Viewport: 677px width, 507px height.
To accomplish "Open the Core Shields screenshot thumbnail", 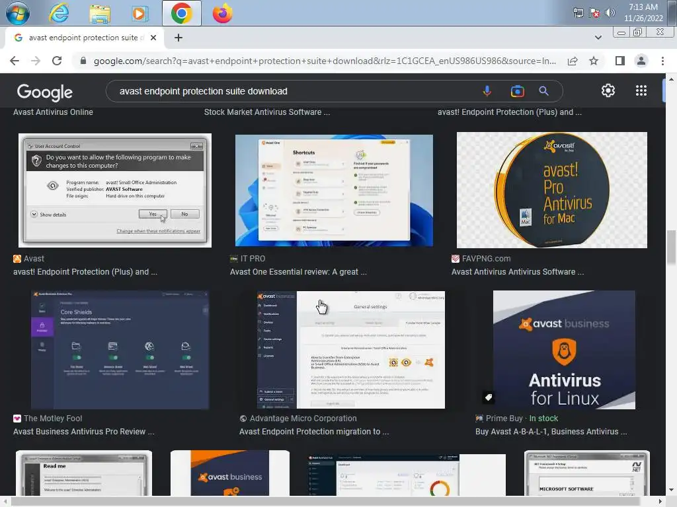I will pyautogui.click(x=120, y=350).
